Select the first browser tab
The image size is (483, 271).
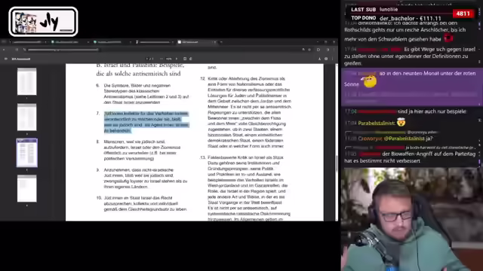point(28,42)
